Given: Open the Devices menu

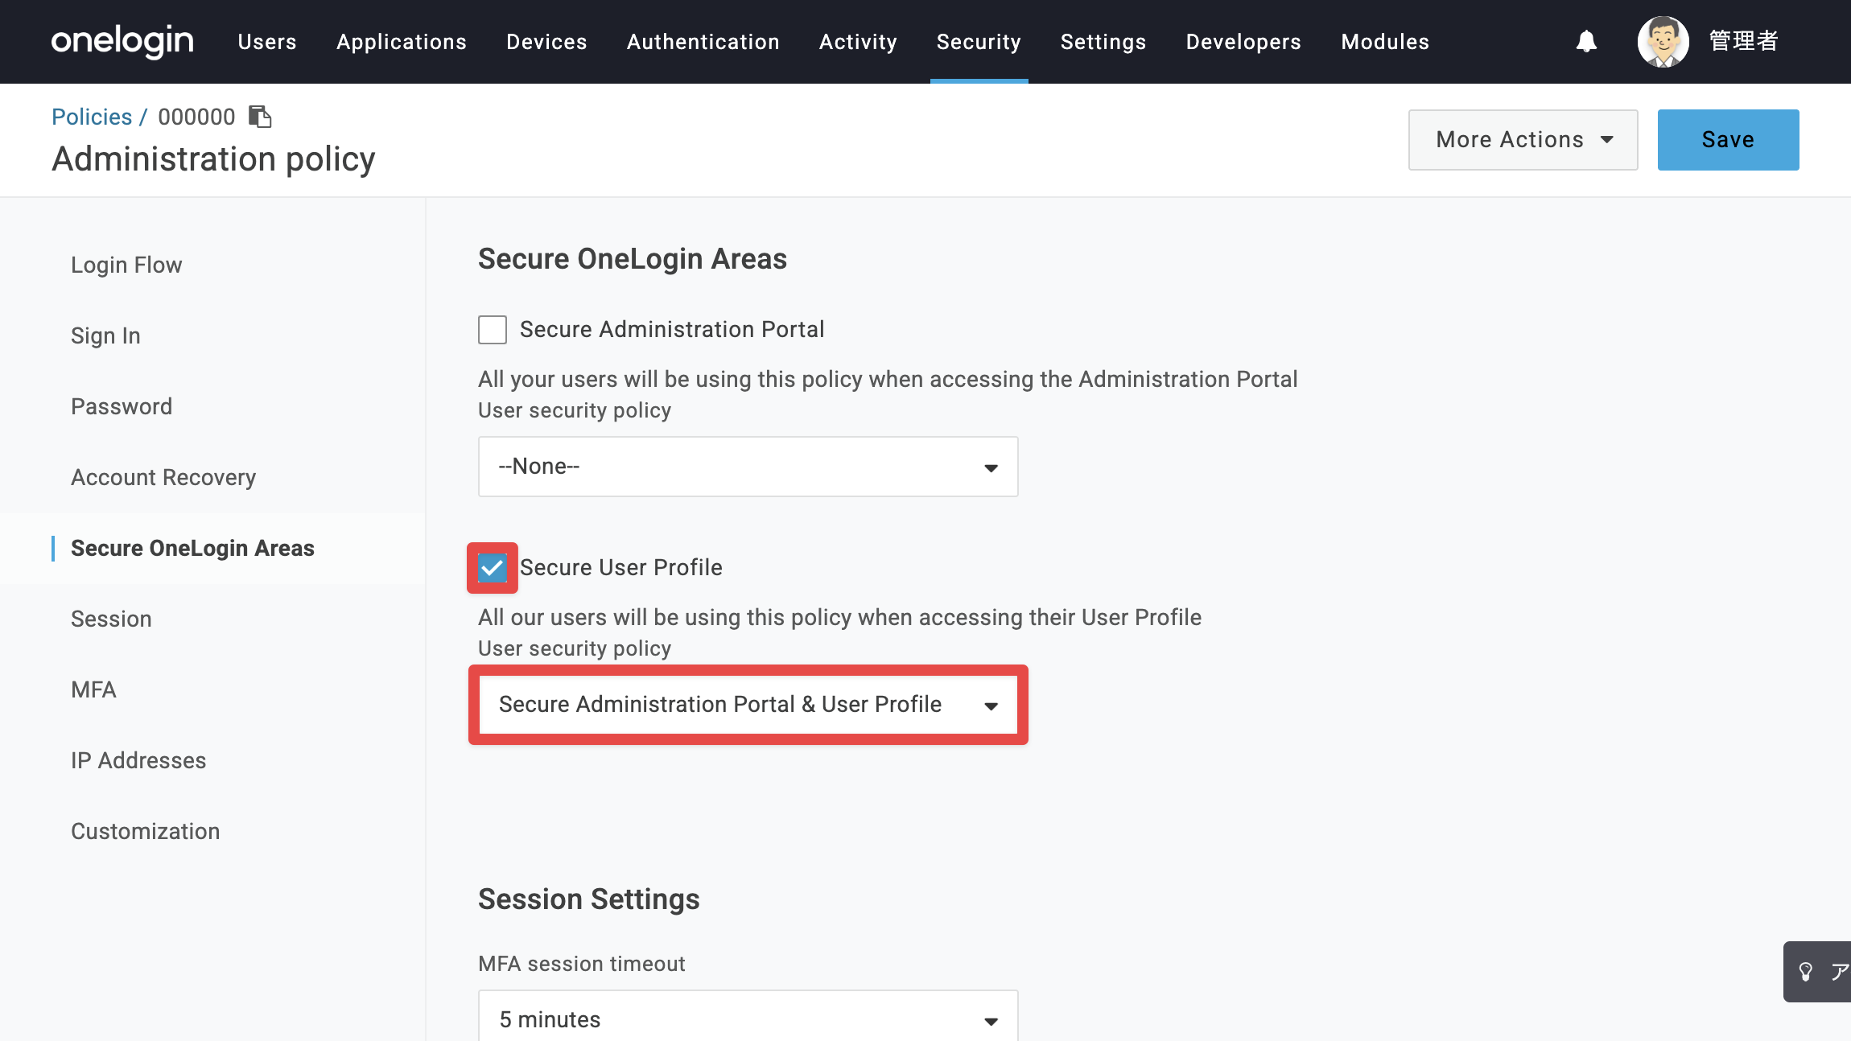Looking at the screenshot, I should click(547, 42).
